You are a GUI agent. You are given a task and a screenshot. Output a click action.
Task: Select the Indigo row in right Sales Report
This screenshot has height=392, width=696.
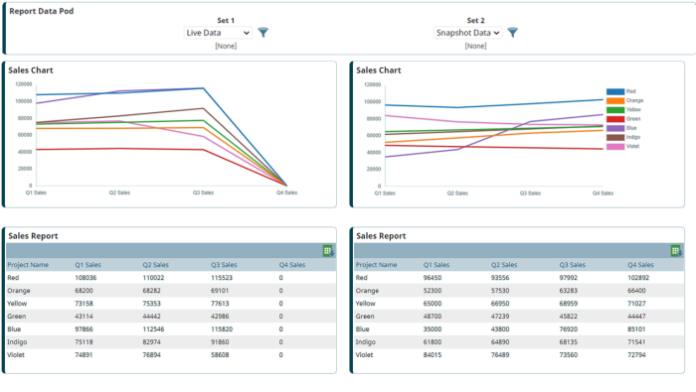tap(519, 342)
